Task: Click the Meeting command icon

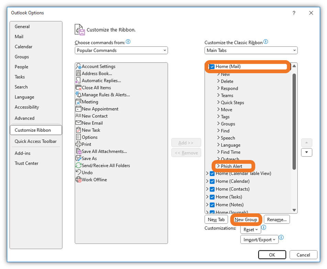Action: (x=78, y=101)
